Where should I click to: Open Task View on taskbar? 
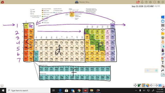pos(54,90)
